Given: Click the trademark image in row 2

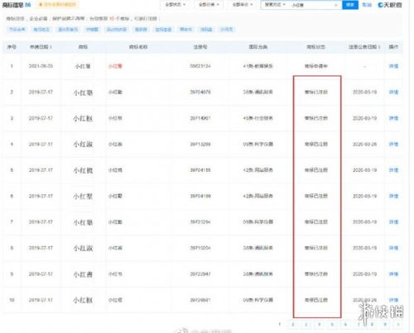Looking at the screenshot, I should [83, 93].
